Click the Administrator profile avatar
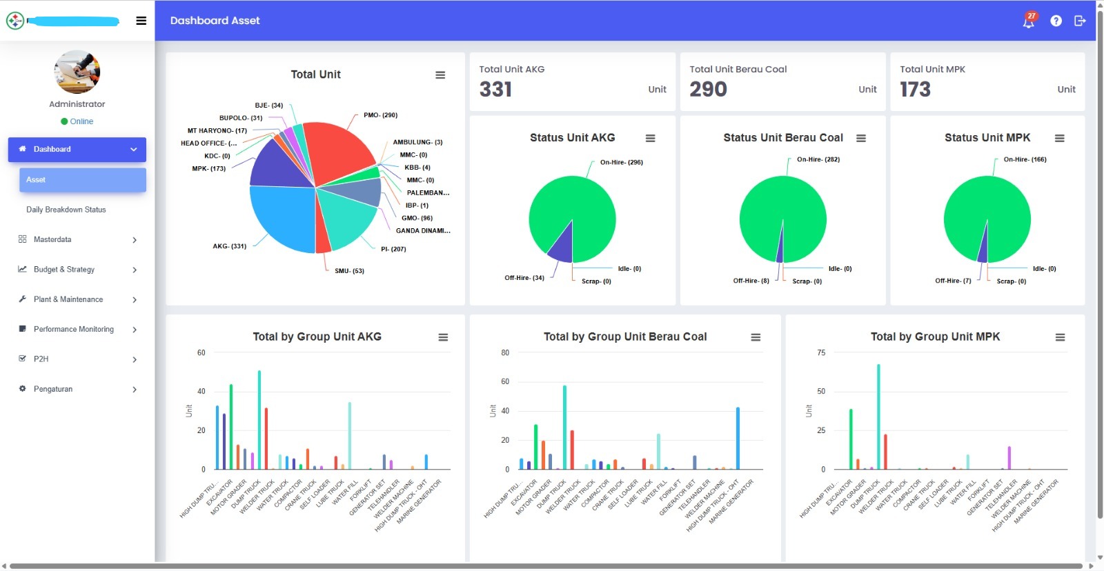1104x571 pixels. (77, 72)
